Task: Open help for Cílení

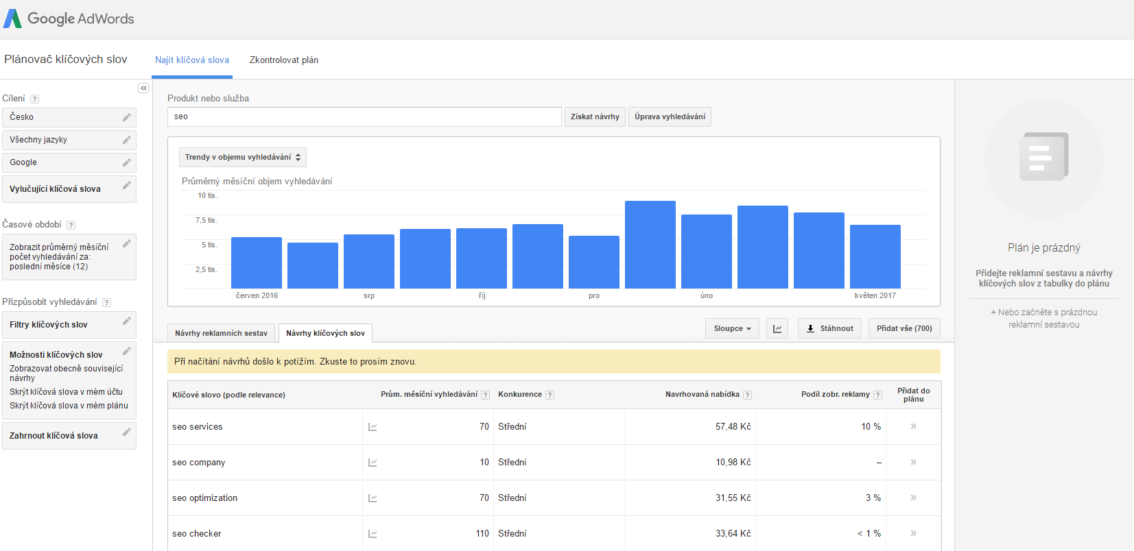Action: pyautogui.click(x=34, y=99)
